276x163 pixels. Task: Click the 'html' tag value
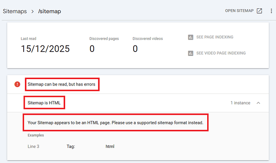coord(110,146)
